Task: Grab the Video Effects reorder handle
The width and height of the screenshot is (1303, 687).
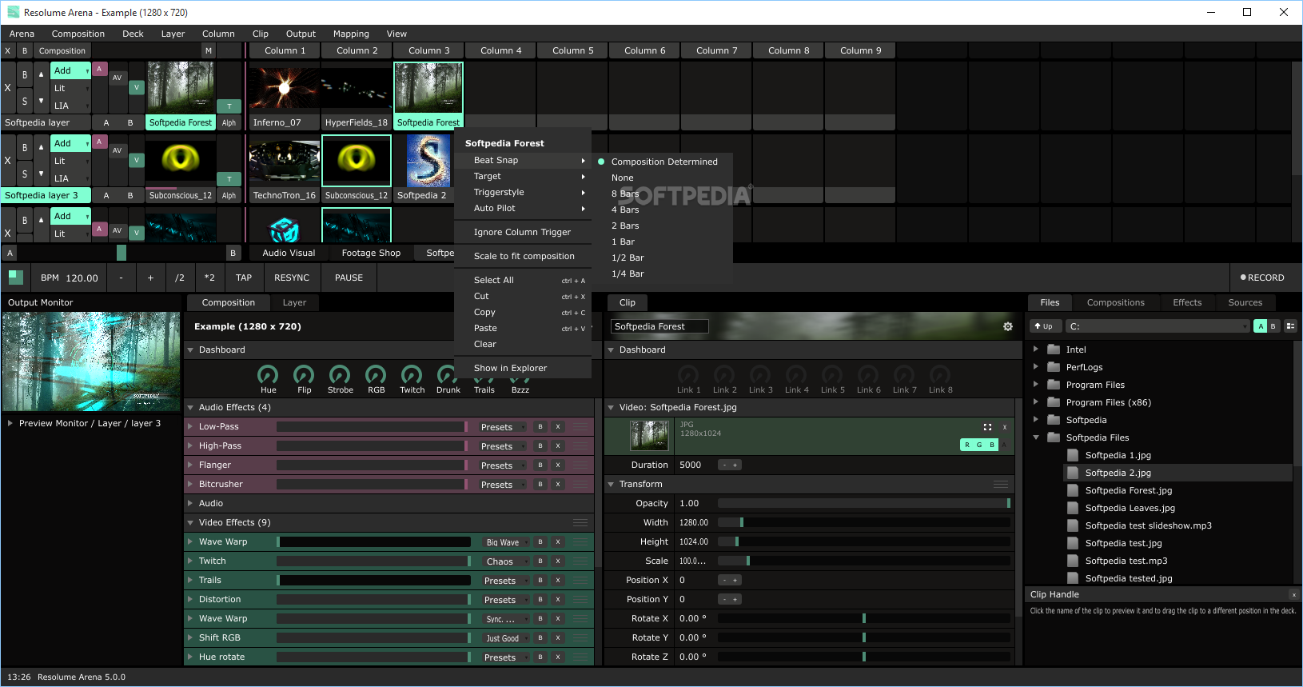Action: (x=580, y=522)
